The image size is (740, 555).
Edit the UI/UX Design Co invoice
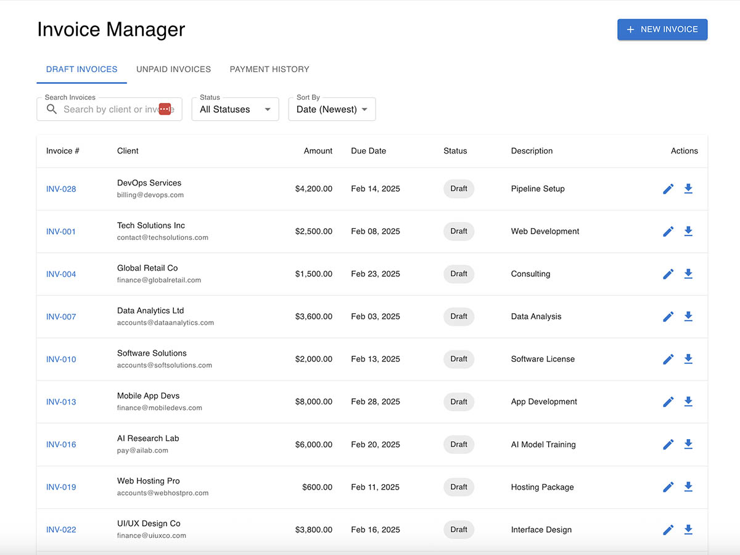668,529
